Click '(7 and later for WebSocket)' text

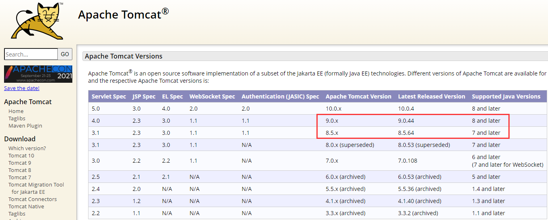coord(508,165)
